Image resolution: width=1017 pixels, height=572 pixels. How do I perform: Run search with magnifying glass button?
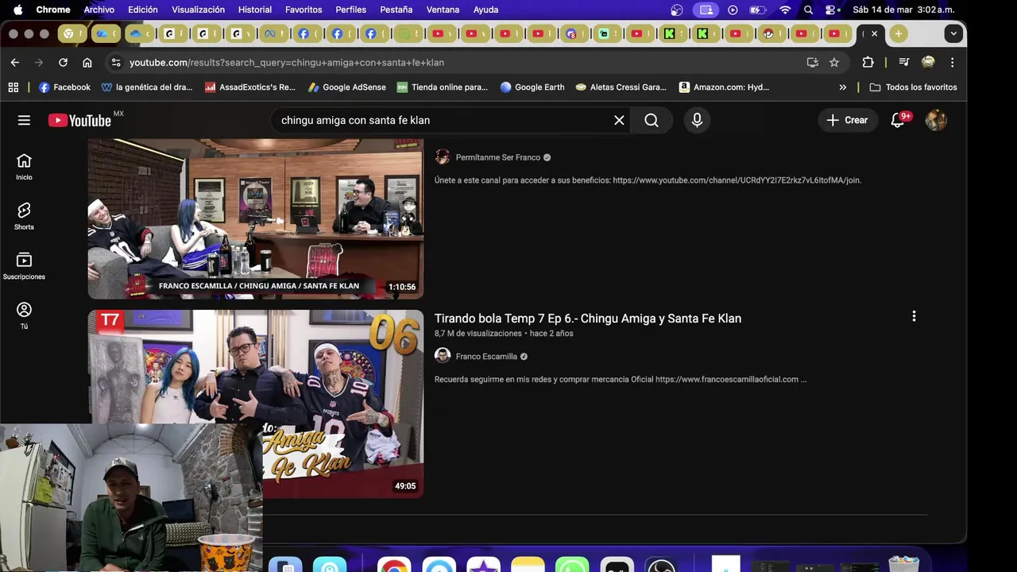[652, 120]
